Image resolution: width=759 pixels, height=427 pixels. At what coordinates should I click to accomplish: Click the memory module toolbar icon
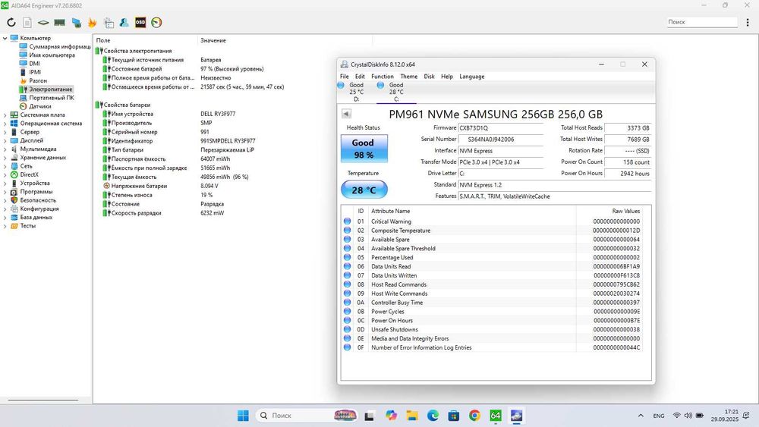pos(59,23)
